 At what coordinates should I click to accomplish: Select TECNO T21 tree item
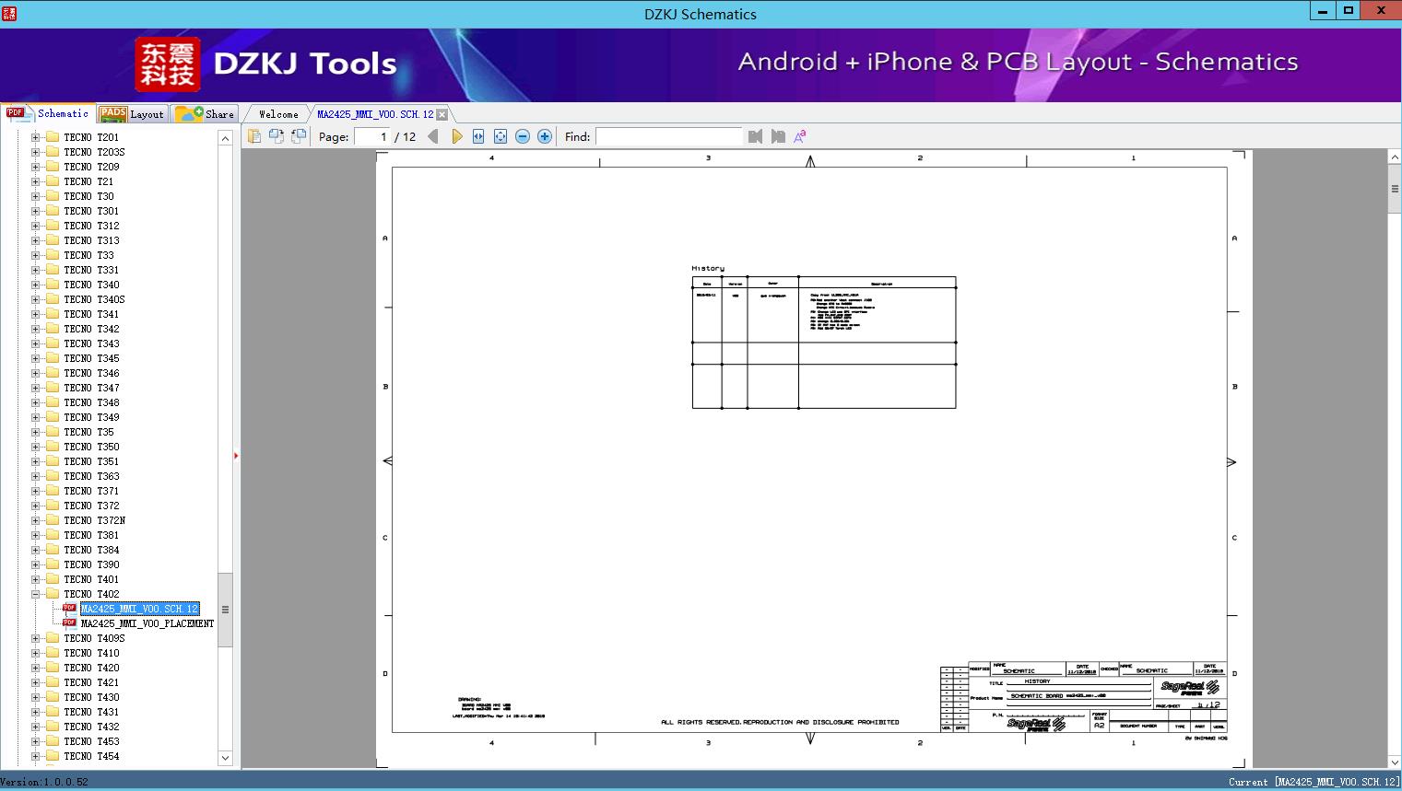(x=88, y=181)
